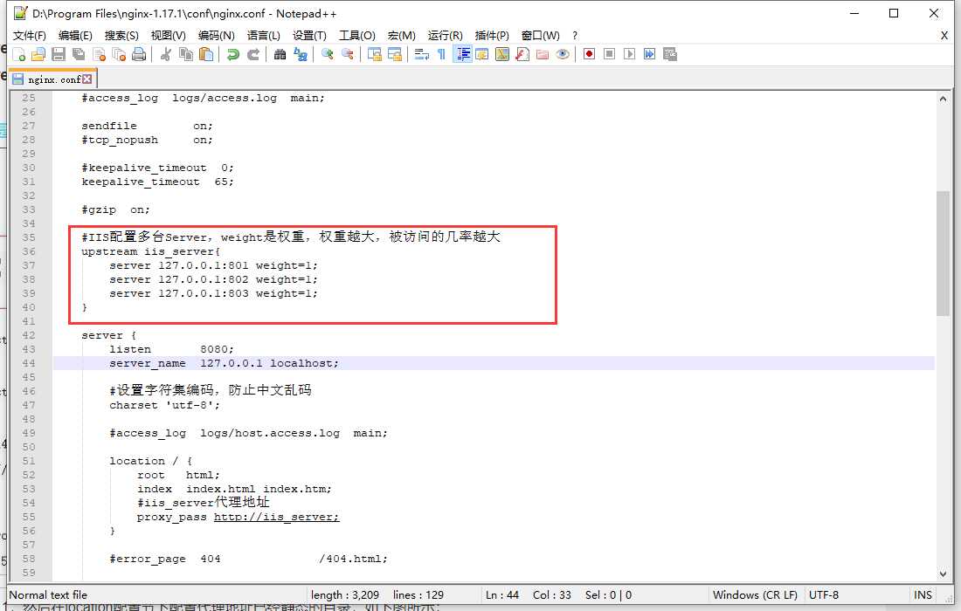Click the Save All icon

(79, 54)
